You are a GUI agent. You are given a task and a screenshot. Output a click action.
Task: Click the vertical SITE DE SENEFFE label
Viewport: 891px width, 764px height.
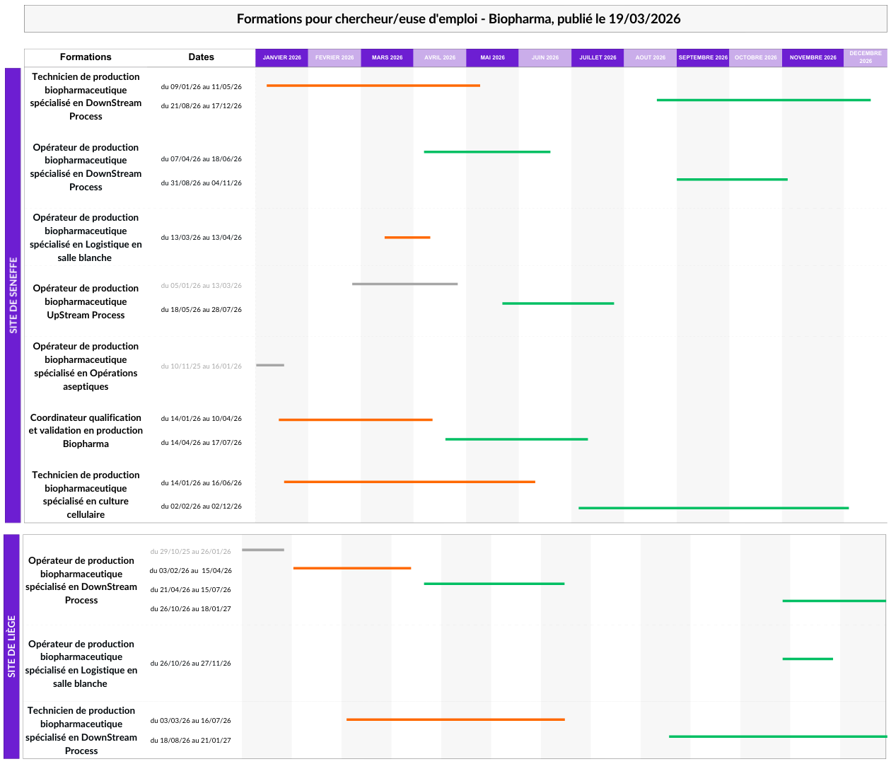[x=13, y=295]
